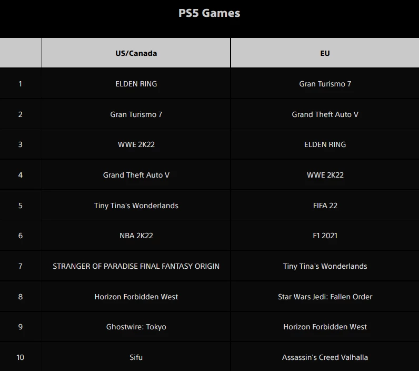Select Tiny Tina's Wonderlands in US/Canada column
Viewport: 419px width, 371px height.
click(136, 206)
